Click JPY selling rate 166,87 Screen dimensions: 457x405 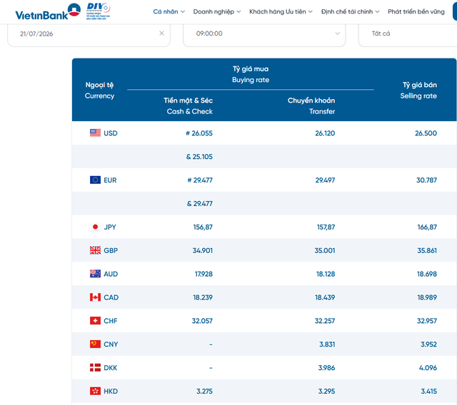(427, 227)
